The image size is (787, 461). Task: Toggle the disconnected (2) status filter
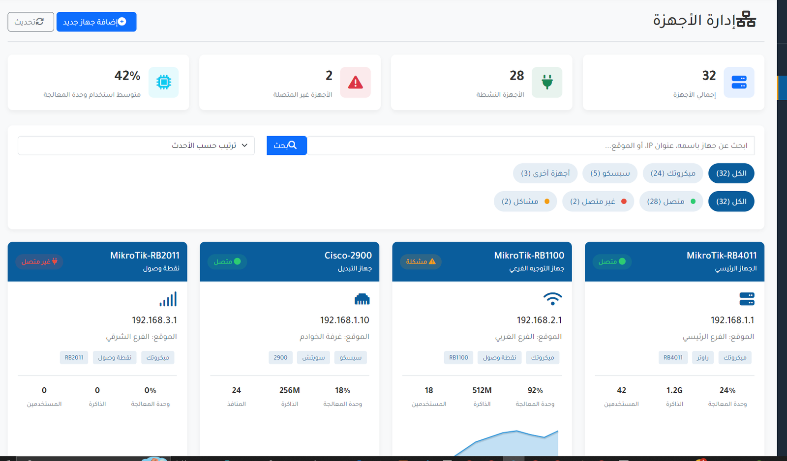click(x=598, y=202)
